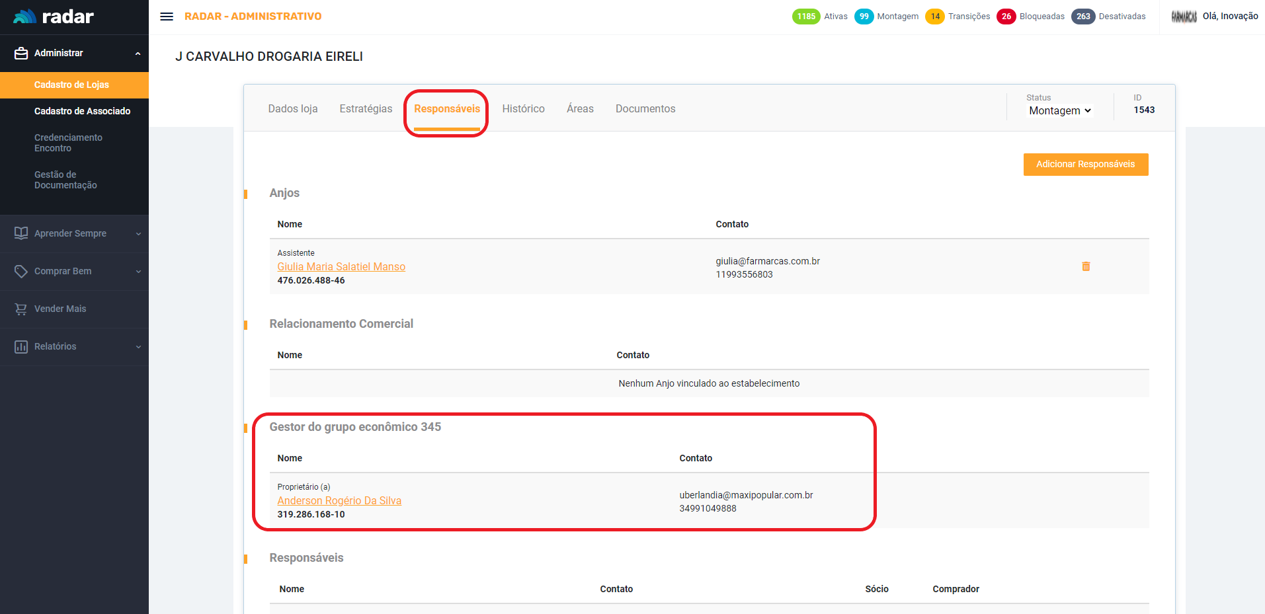Go to the Documentos tab
The width and height of the screenshot is (1265, 614).
[x=645, y=109]
